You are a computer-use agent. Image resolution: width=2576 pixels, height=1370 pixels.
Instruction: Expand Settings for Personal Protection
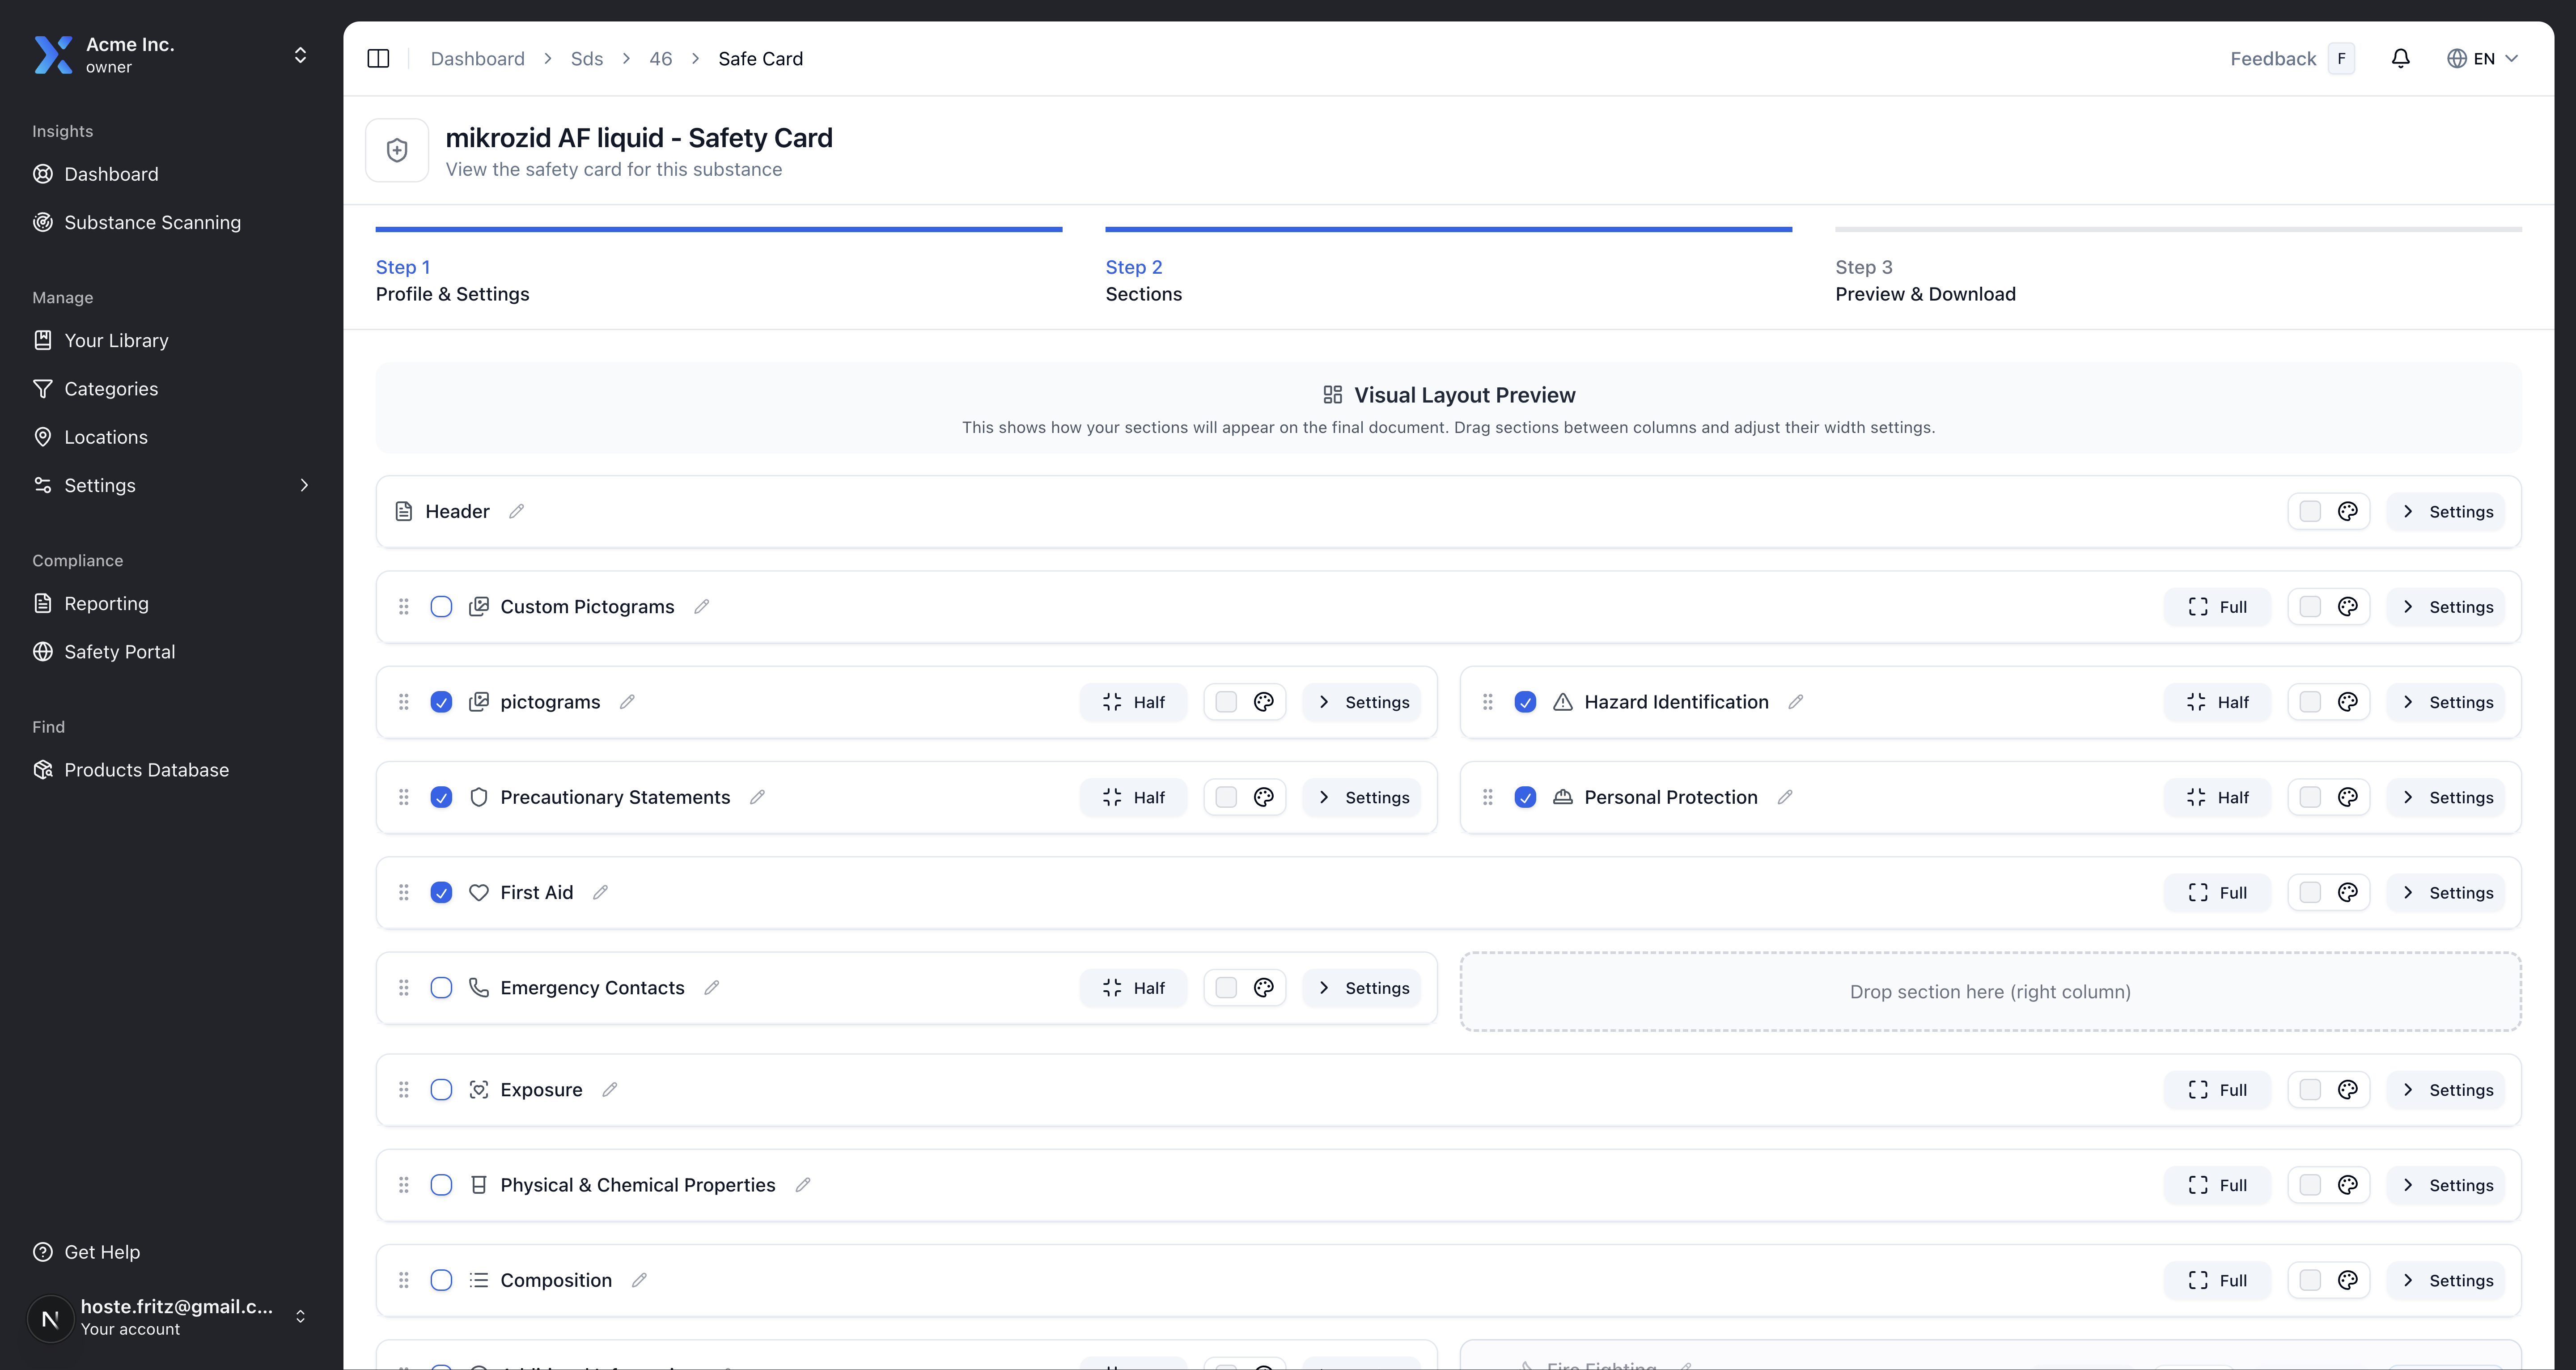2446,797
